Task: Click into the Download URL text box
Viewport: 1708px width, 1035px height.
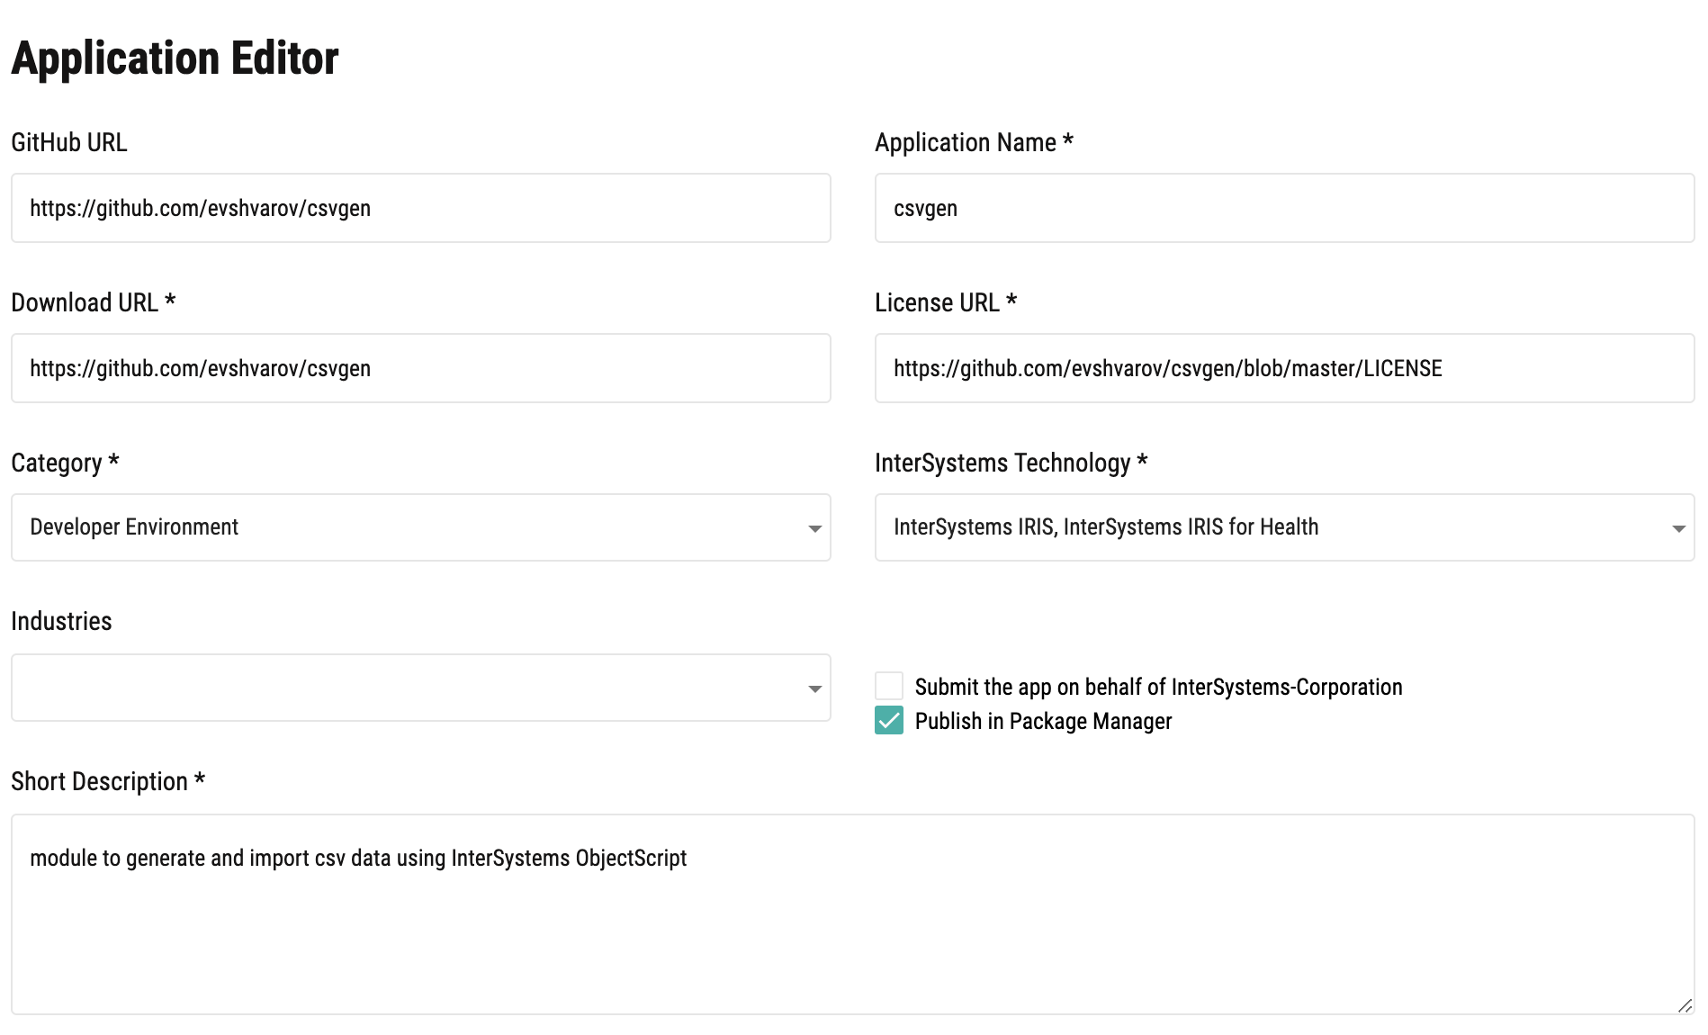Action: tap(420, 368)
